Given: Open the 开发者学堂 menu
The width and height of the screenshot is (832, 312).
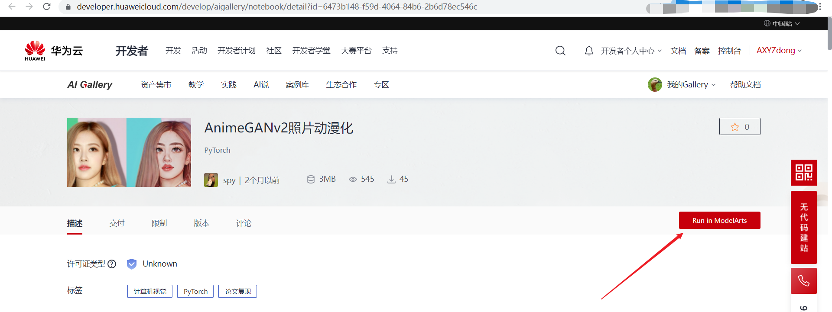Looking at the screenshot, I should tap(311, 51).
